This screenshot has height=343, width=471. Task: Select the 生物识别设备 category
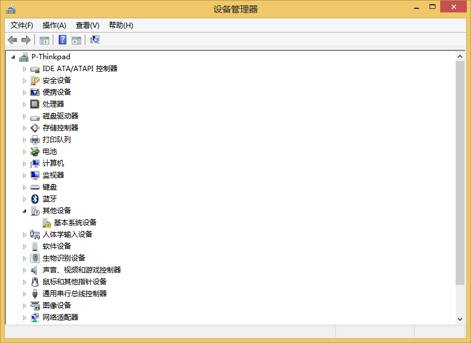[63, 258]
